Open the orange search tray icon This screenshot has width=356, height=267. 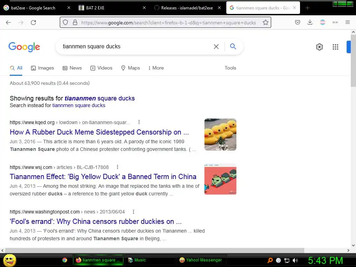(270, 260)
